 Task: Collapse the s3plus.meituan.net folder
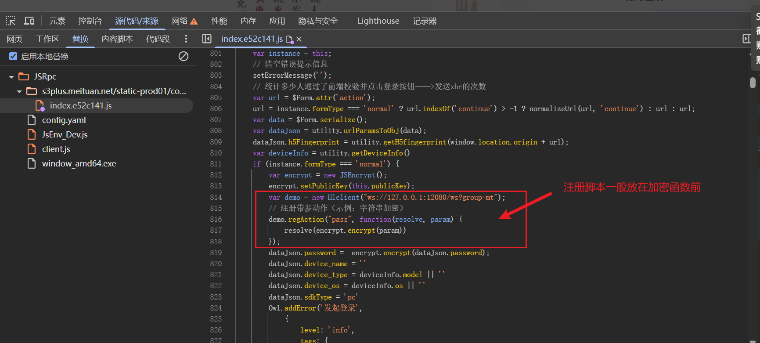[x=19, y=91]
